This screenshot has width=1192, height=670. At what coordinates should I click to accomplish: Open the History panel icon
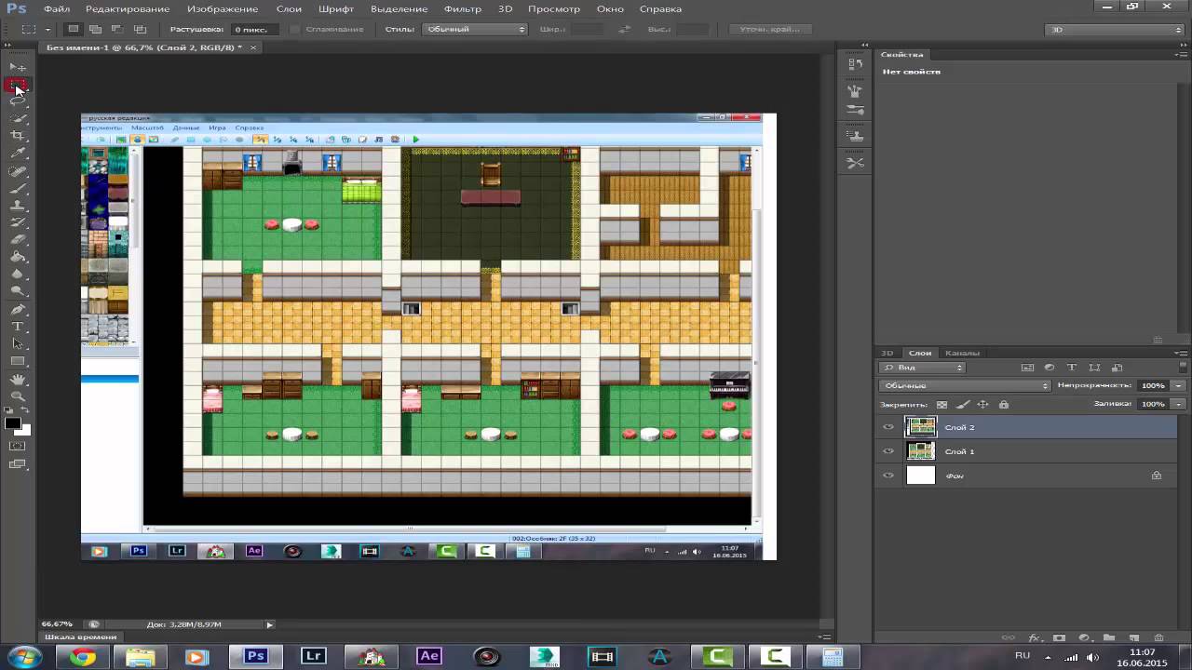pyautogui.click(x=855, y=64)
